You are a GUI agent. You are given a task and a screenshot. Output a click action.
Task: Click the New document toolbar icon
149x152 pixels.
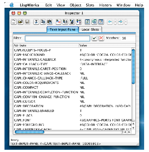coord(14,22)
